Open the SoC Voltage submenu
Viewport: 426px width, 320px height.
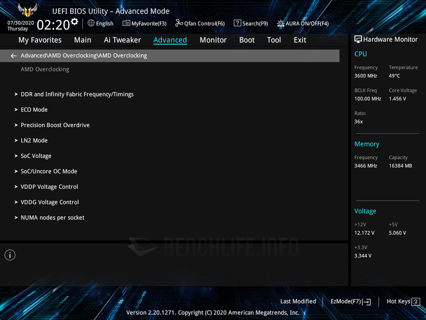[x=36, y=156]
